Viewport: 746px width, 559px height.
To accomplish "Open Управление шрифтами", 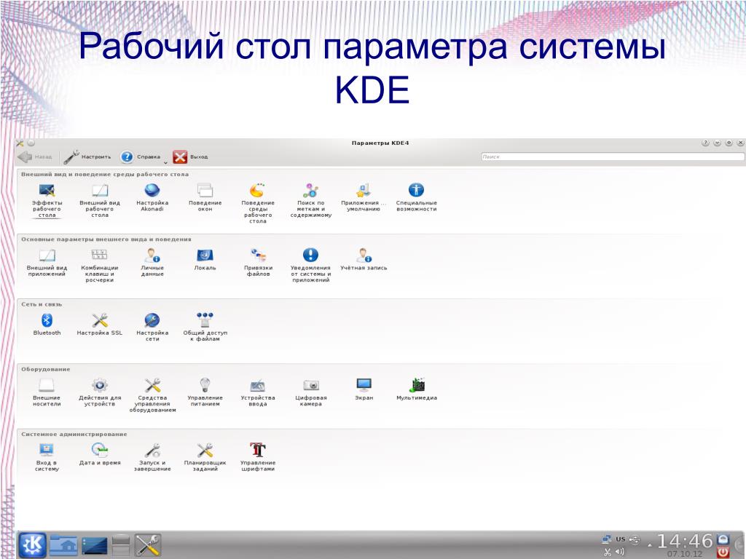I will pyautogui.click(x=258, y=457).
